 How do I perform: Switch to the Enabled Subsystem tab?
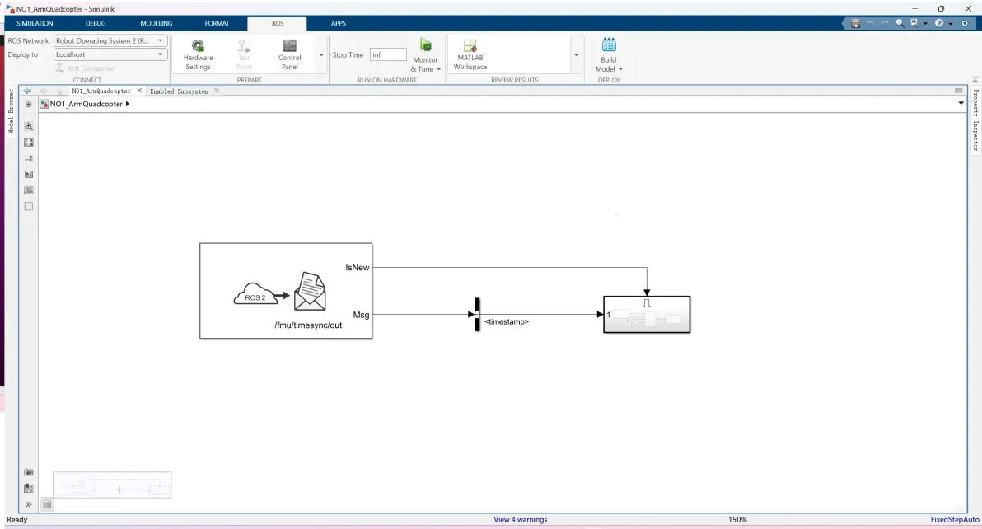click(x=179, y=91)
